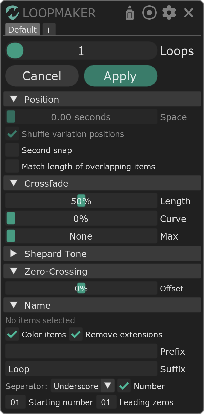Click the Starting number field

(15, 402)
